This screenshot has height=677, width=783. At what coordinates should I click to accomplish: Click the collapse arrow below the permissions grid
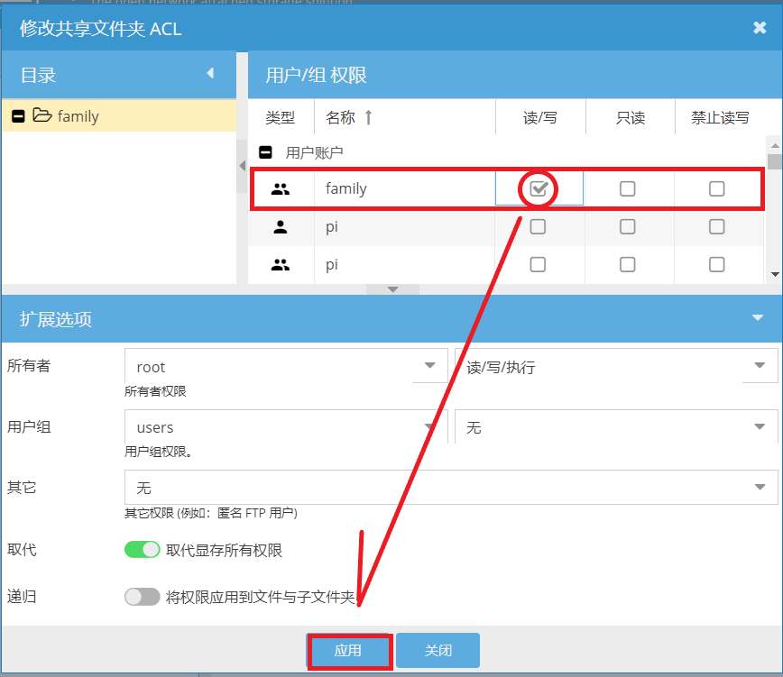pos(393,289)
